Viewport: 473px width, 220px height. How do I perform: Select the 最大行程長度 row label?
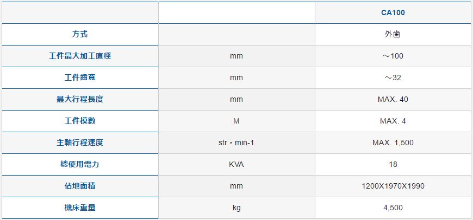coord(80,99)
